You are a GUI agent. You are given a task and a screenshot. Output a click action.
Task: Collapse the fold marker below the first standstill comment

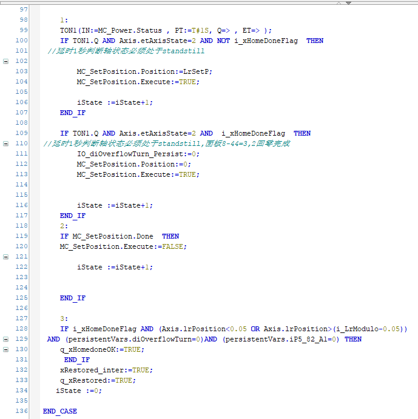tap(5, 61)
